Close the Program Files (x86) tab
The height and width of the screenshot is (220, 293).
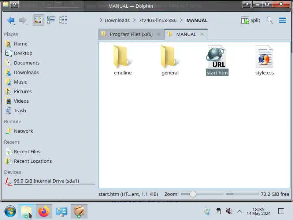159,34
